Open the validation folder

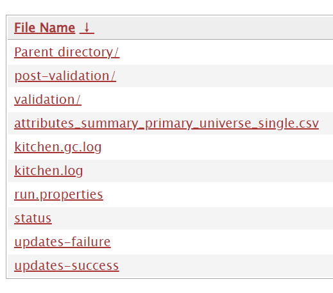(47, 100)
